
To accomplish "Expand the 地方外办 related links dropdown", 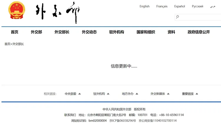I will (130, 94).
